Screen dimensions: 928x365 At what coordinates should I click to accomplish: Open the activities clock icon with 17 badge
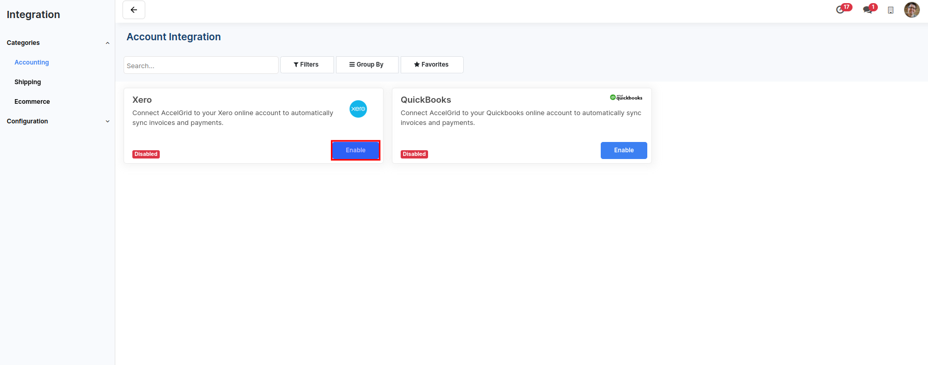[841, 10]
